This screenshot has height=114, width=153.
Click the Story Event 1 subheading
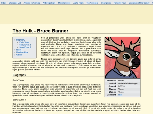click(19, 100)
